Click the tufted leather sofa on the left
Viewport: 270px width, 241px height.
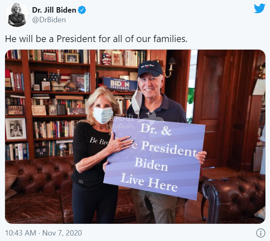[x=39, y=191]
